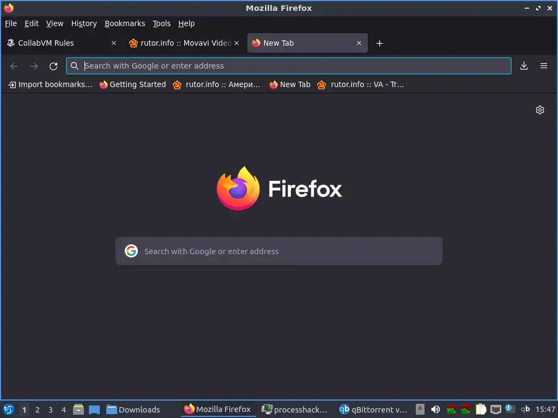Switch to workspace 3
Screen dimensions: 558x418
tap(51, 410)
